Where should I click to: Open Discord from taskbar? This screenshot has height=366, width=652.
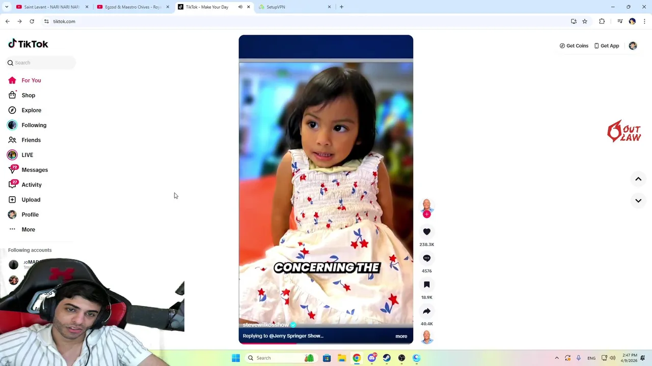(x=372, y=358)
